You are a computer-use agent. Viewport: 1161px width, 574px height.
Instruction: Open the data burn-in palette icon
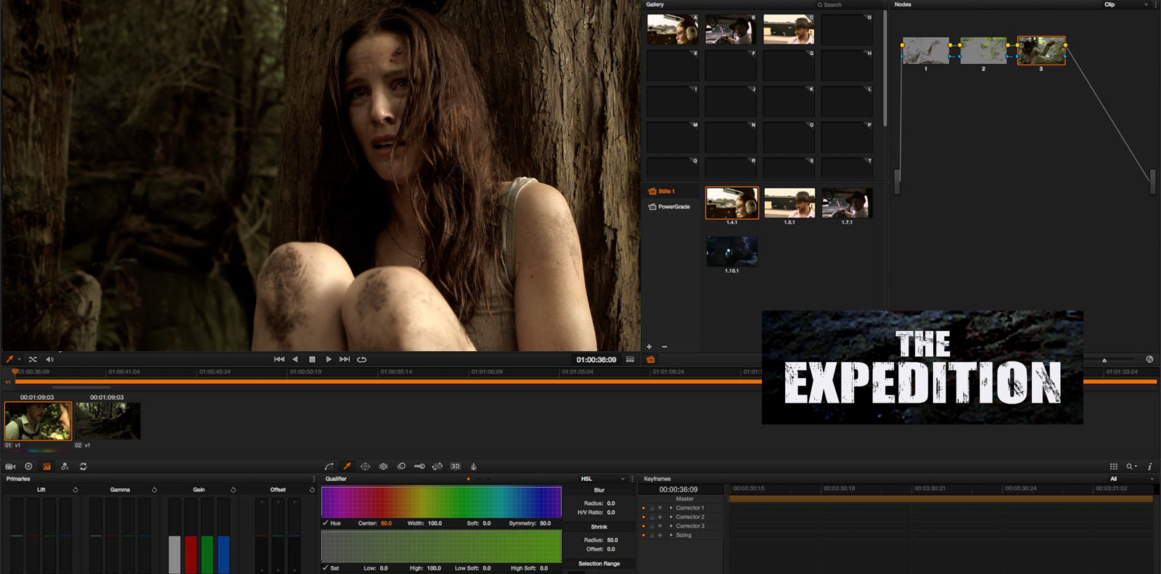coord(474,467)
